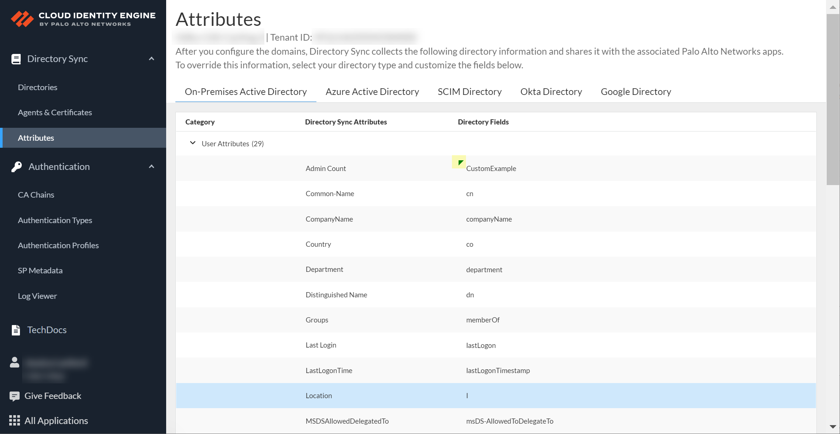The image size is (840, 434).
Task: Collapse the Authentication section chevron
Action: (x=151, y=167)
